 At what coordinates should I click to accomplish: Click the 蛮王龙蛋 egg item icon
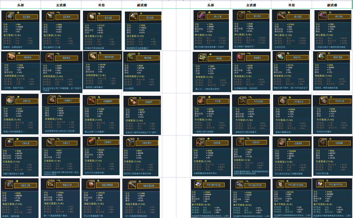click(92, 17)
